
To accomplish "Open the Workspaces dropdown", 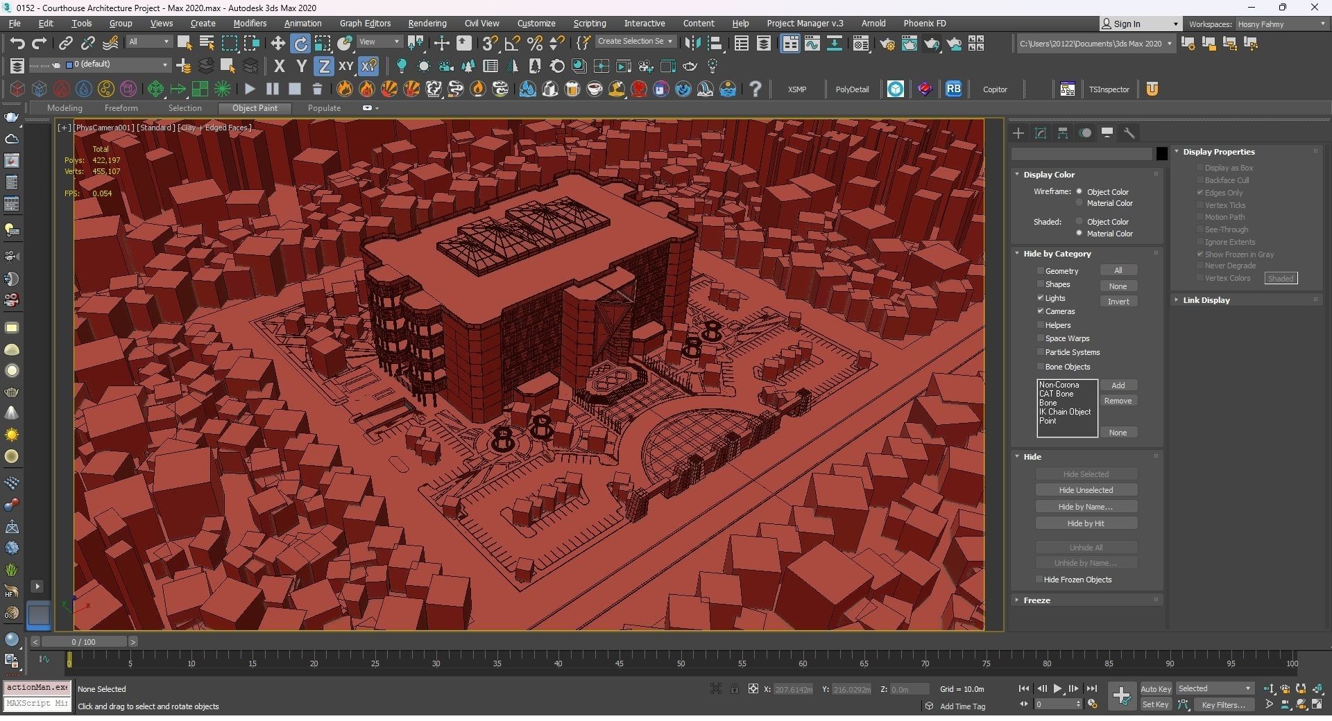I will pyautogui.click(x=1281, y=24).
